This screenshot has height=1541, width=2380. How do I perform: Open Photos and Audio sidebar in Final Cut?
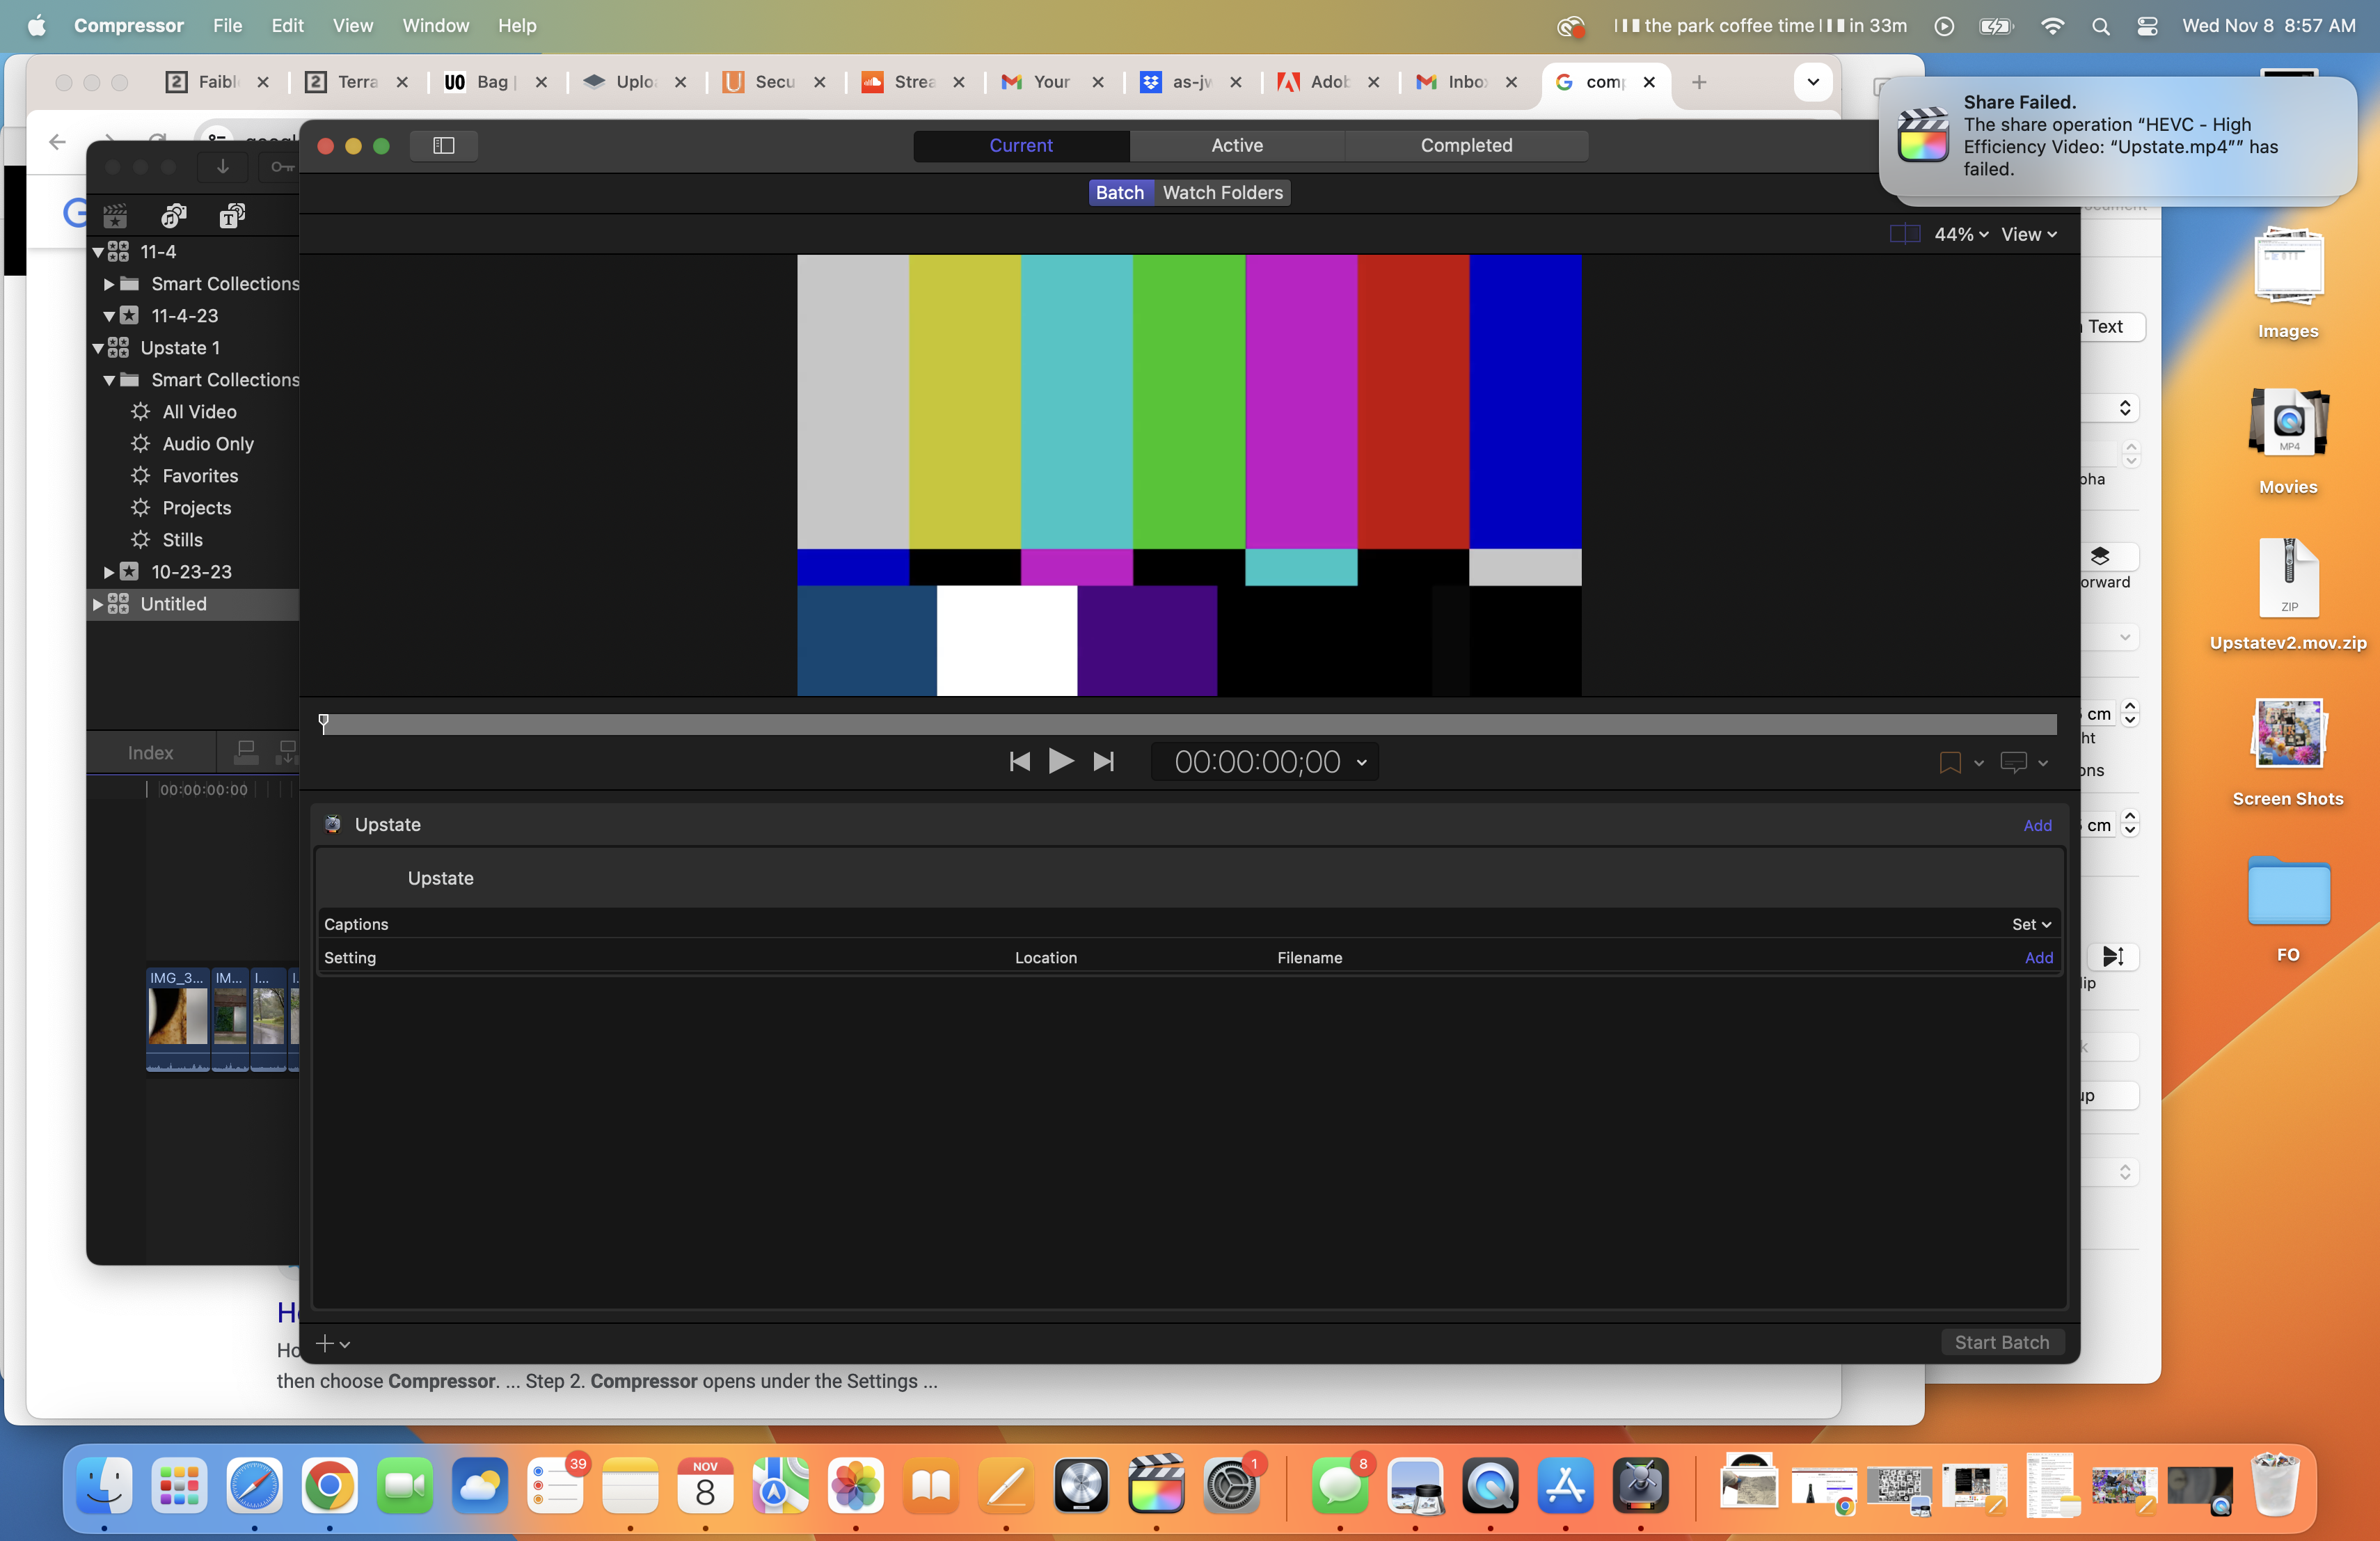coord(174,215)
